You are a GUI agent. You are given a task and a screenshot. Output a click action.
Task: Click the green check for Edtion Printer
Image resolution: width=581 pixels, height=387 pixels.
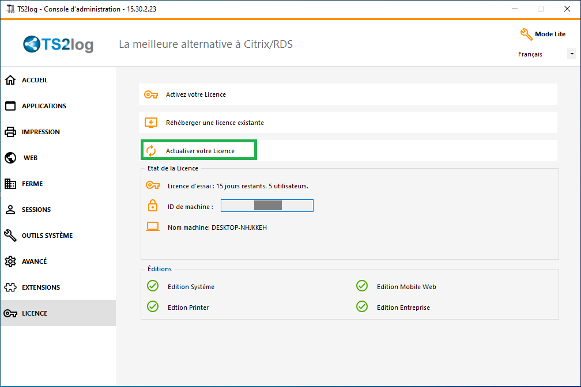click(153, 306)
